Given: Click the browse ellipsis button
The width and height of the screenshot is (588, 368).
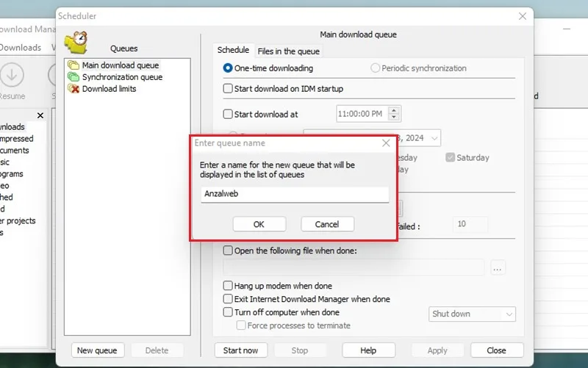Looking at the screenshot, I should click(x=498, y=268).
